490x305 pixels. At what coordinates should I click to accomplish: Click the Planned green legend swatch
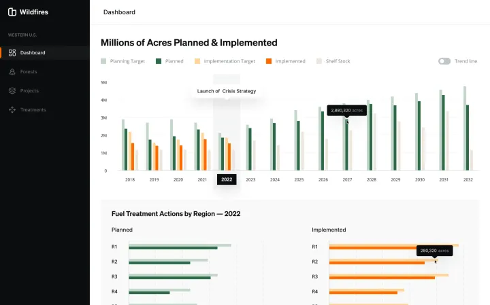(x=159, y=61)
